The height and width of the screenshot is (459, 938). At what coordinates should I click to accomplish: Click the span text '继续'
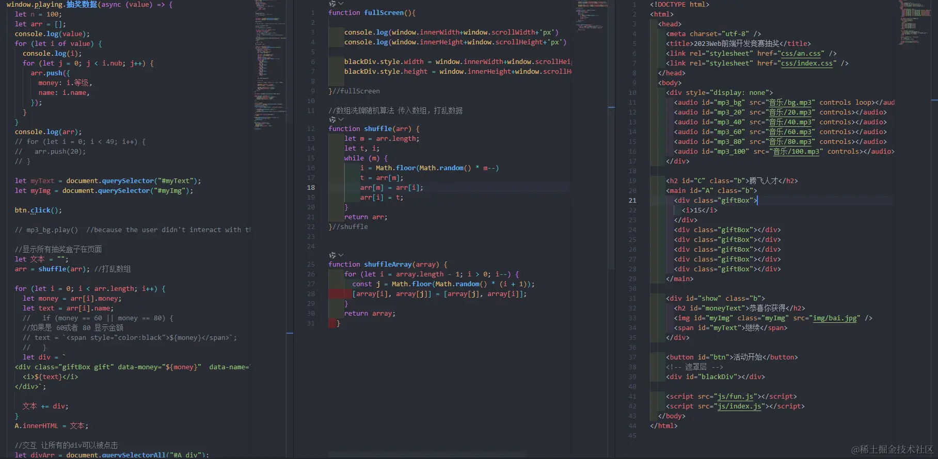point(751,328)
